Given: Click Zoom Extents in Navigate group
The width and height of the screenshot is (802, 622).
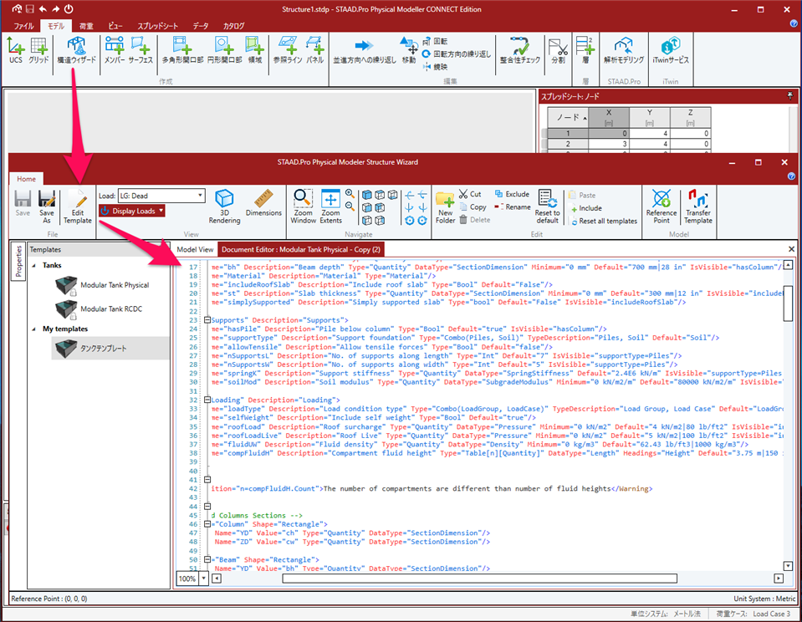Looking at the screenshot, I should point(330,206).
